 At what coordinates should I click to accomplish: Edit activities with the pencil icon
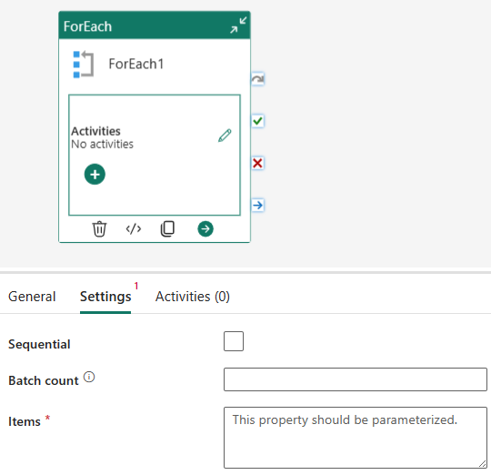coord(225,136)
